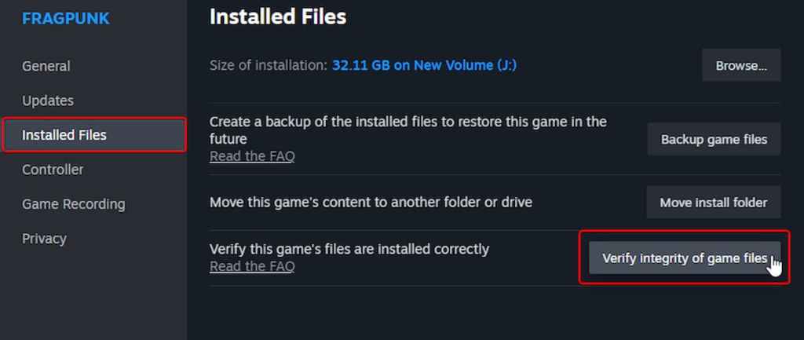Switch to the Updates tab
Image resolution: width=804 pixels, height=340 pixels.
(x=48, y=101)
